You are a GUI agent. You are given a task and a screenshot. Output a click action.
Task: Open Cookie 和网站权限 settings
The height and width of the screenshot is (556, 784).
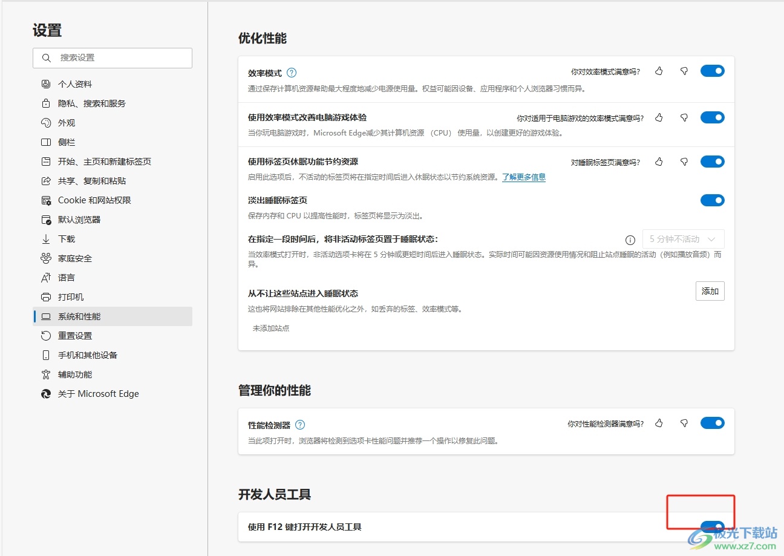(113, 200)
